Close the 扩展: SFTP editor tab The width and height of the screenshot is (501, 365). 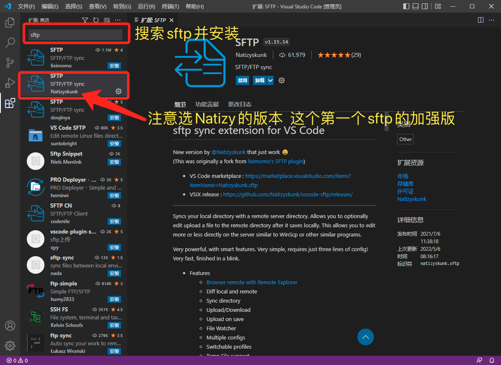[172, 20]
